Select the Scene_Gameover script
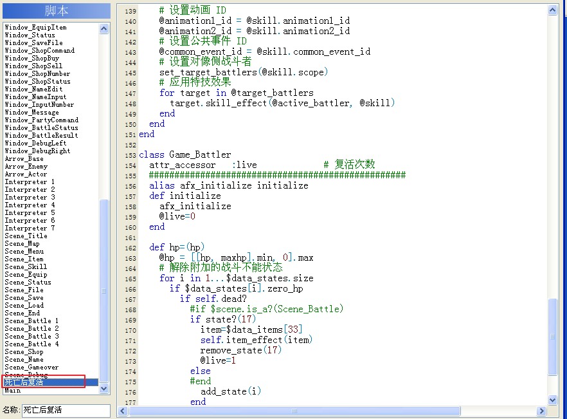The height and width of the screenshot is (419, 567). coord(32,368)
